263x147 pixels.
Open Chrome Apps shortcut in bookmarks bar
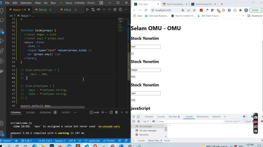(138, 16)
